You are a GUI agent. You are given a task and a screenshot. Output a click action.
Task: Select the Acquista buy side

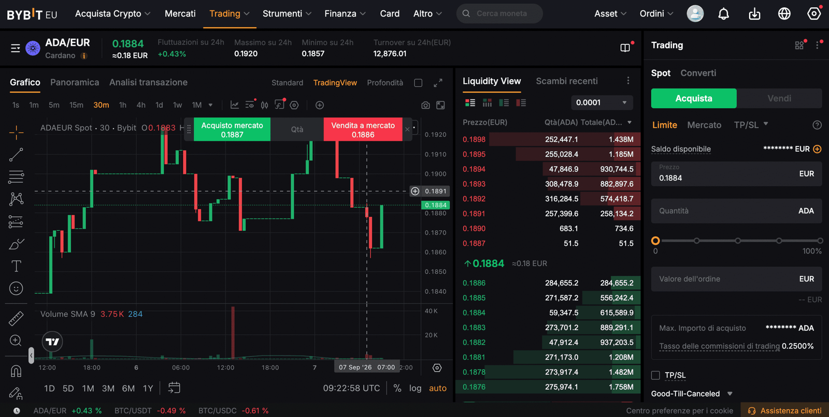(x=694, y=98)
